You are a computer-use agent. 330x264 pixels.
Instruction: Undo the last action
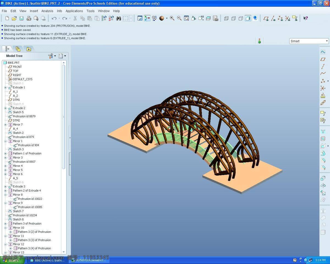54,18
